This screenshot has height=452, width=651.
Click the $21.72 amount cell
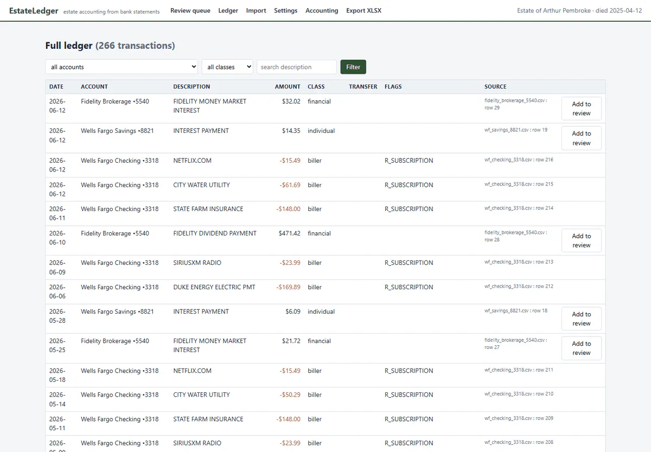coord(291,341)
